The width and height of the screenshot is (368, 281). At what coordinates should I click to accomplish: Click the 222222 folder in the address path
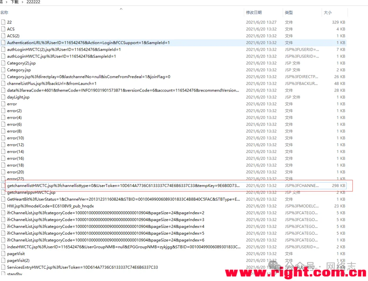click(33, 2)
